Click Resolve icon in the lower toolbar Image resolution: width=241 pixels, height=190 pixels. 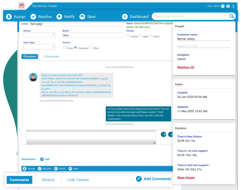40,168
